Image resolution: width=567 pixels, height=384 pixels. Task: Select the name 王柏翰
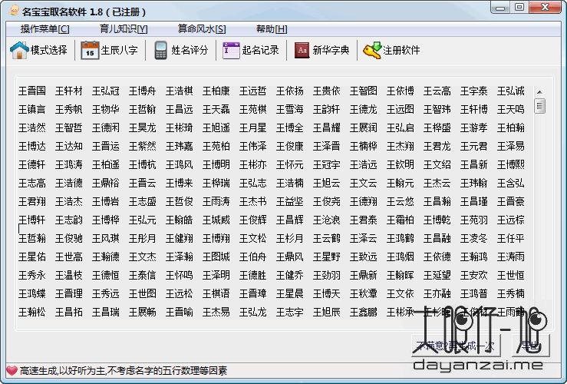(x=510, y=127)
